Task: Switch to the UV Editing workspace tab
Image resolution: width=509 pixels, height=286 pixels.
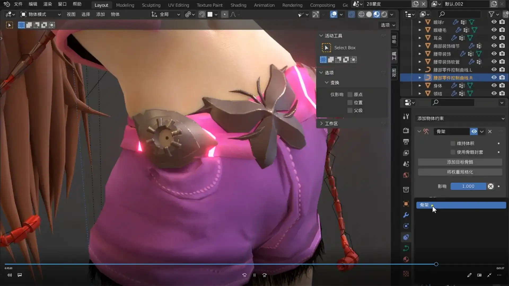Action: click(x=178, y=5)
